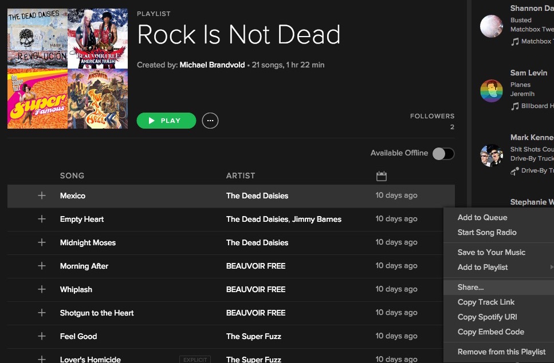This screenshot has height=363, width=554.
Task: Click the plus icon beside Feel Good
Action: (41, 336)
